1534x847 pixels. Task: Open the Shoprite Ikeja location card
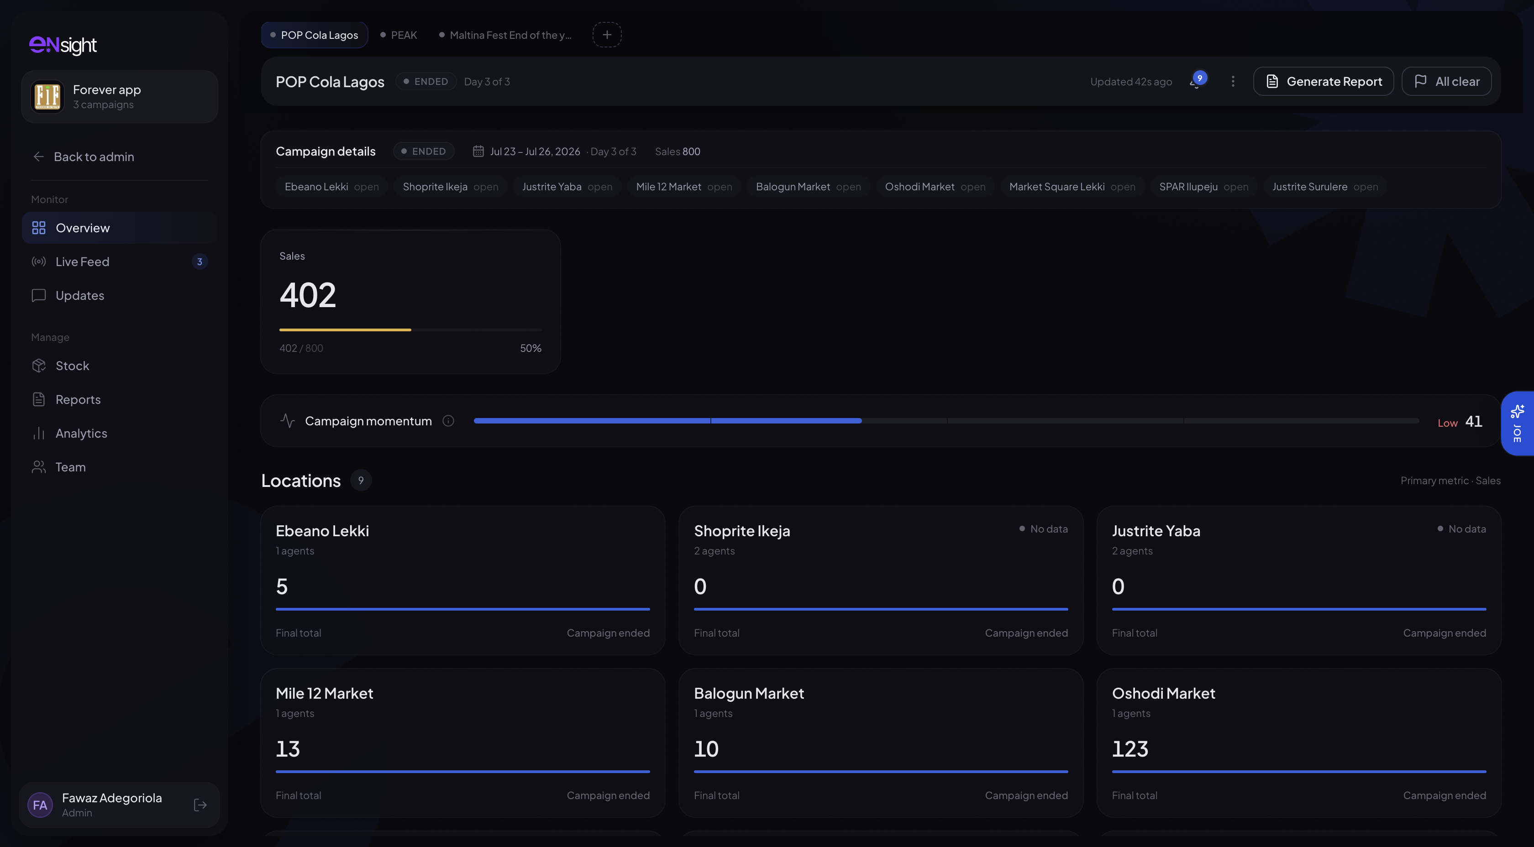(x=881, y=581)
